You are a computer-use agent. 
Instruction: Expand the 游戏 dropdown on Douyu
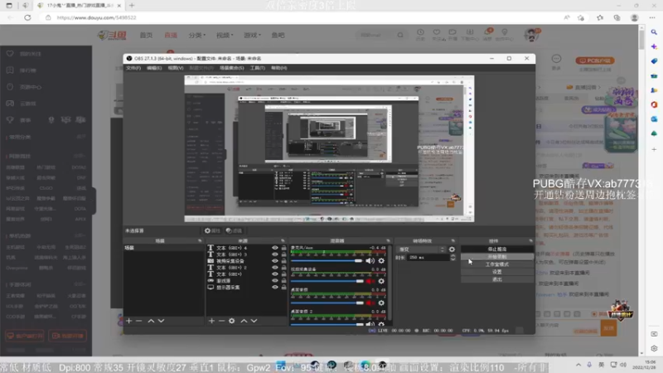point(253,35)
